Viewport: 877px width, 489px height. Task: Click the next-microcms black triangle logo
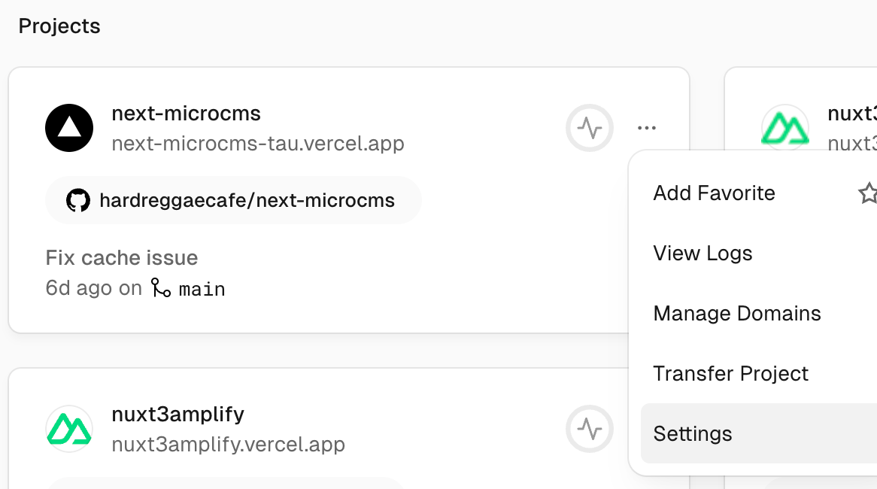point(69,128)
